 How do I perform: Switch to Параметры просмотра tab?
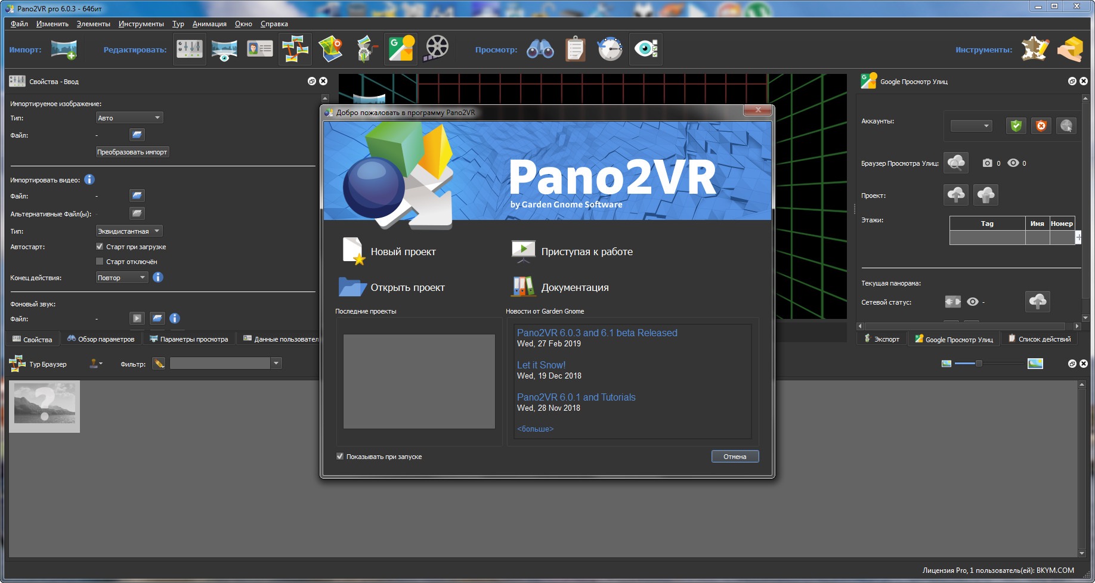(x=189, y=339)
